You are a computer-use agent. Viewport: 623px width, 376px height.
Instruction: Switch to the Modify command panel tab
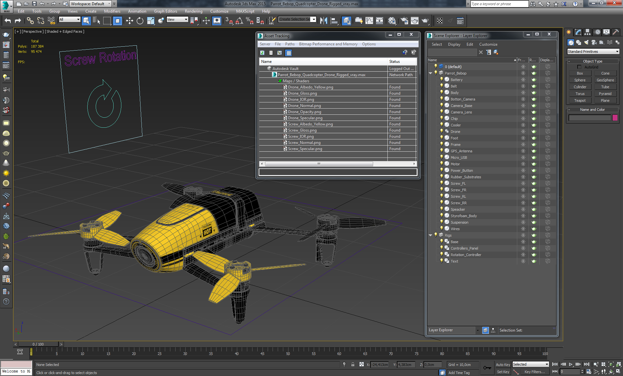(x=578, y=32)
